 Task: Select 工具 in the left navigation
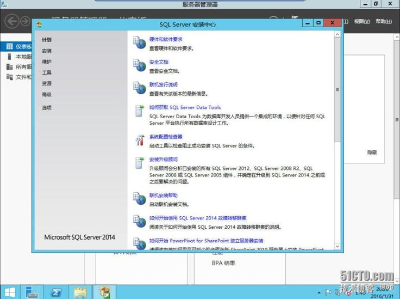click(47, 72)
